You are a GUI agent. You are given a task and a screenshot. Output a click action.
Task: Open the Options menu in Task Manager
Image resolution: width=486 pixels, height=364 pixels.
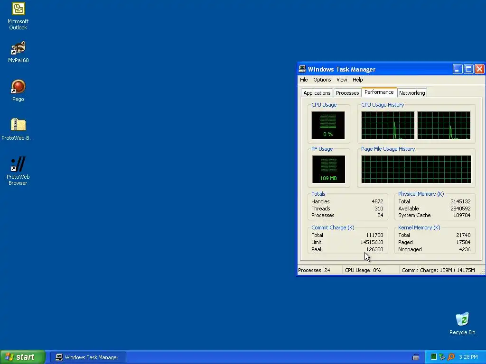pyautogui.click(x=322, y=80)
